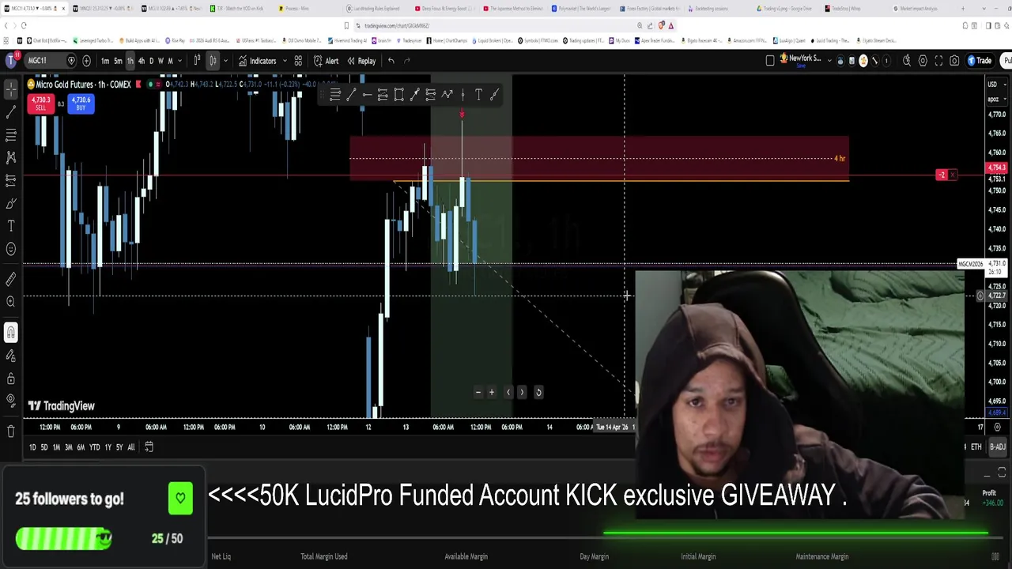Expand the timeframe interval dropdown arrow
The image size is (1012, 569).
[179, 61]
